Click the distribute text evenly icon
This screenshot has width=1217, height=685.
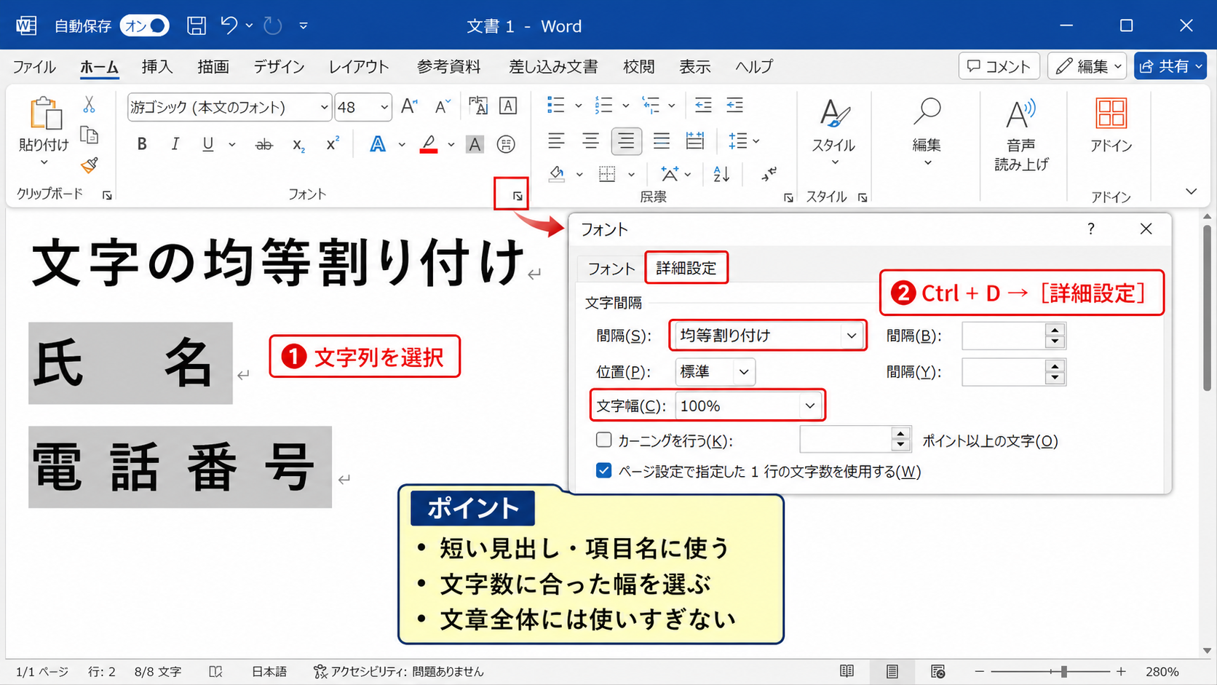point(695,140)
